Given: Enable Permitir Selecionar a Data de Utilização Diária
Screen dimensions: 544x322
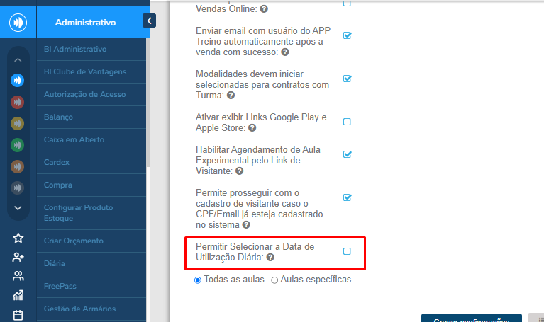Looking at the screenshot, I should [x=347, y=251].
